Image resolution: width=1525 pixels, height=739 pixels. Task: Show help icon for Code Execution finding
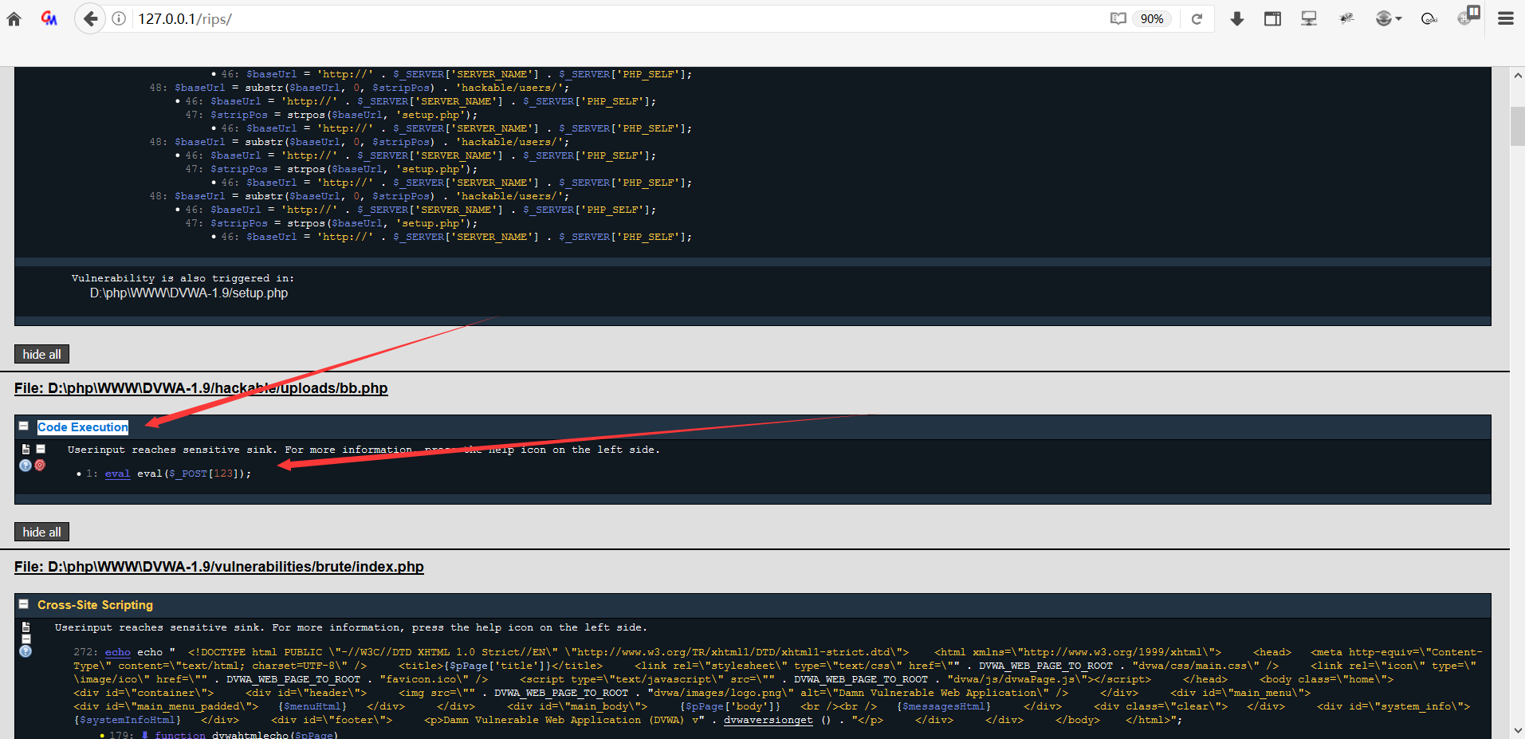(x=26, y=466)
